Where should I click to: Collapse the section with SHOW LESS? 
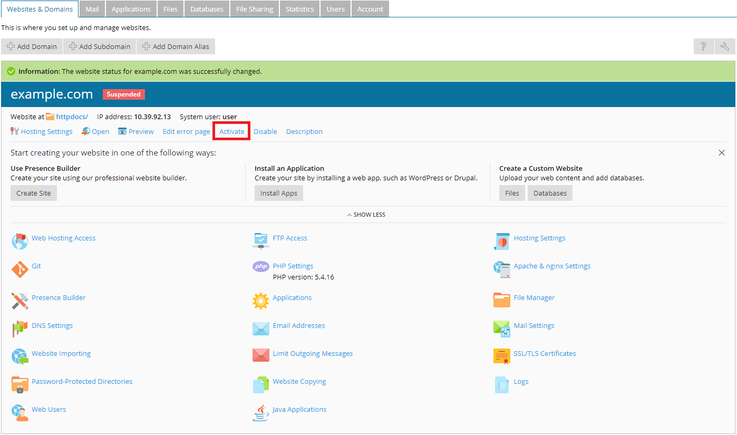tap(366, 215)
